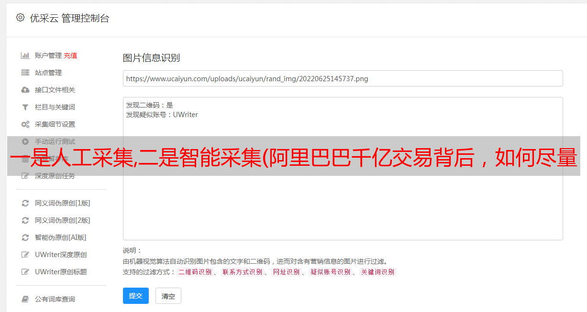
Task: Open 同义词伪原创[1版] menu item
Action: click(63, 203)
